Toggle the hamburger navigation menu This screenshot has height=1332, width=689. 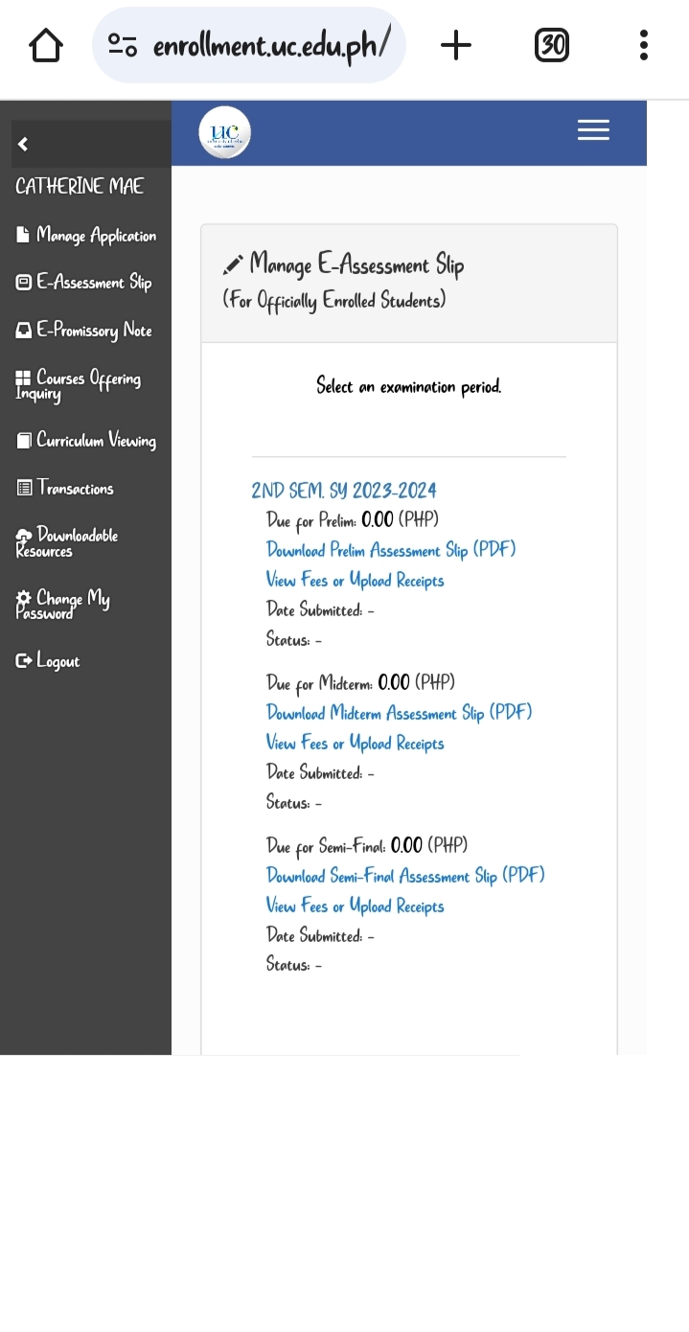[593, 130]
